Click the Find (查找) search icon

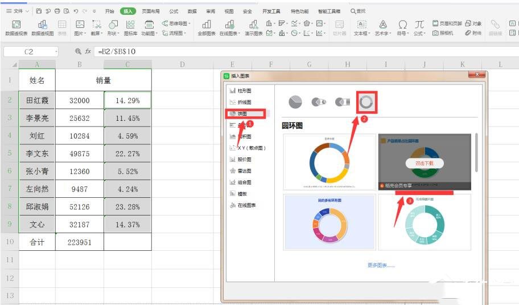coord(358,11)
